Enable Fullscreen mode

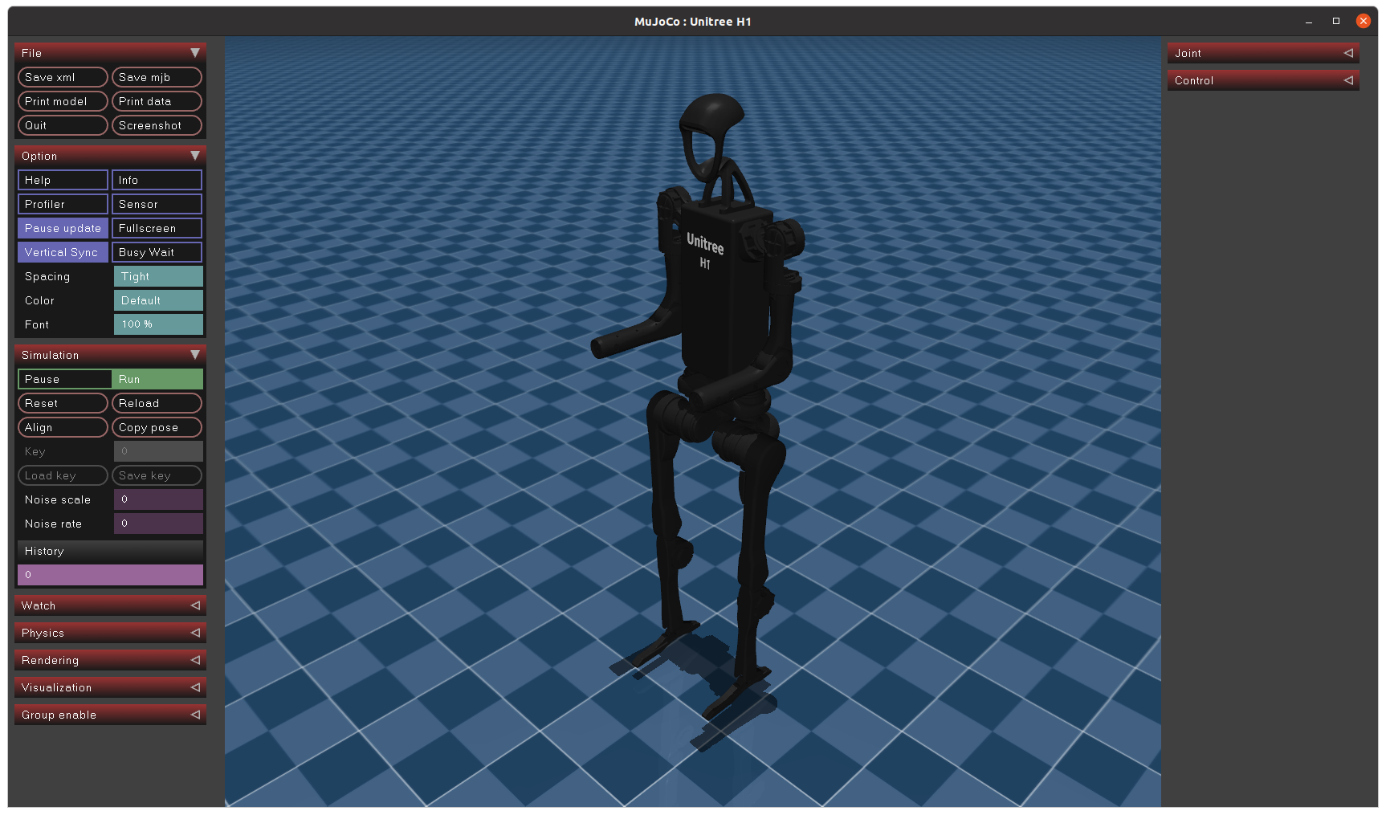tap(157, 228)
